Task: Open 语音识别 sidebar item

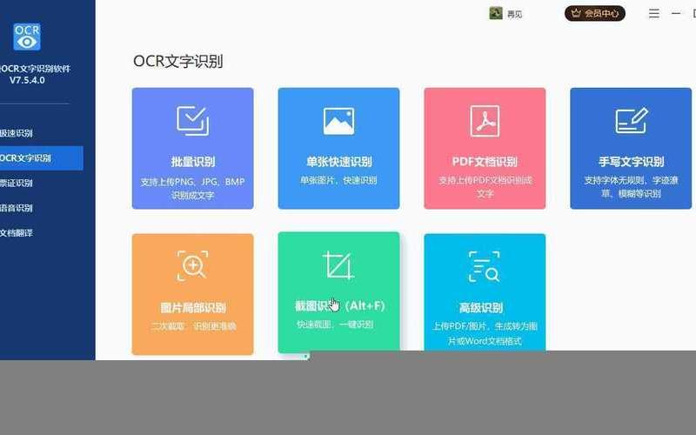Action: click(16, 208)
